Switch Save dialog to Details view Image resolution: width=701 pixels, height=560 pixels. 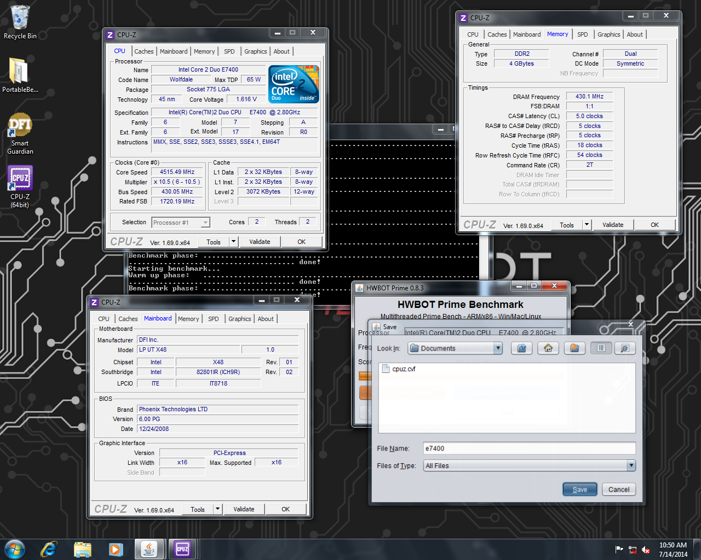pyautogui.click(x=624, y=348)
